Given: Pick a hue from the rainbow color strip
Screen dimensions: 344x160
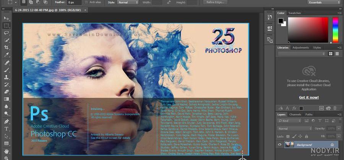Looking at the screenshot, I should pyautogui.click(x=335, y=30).
